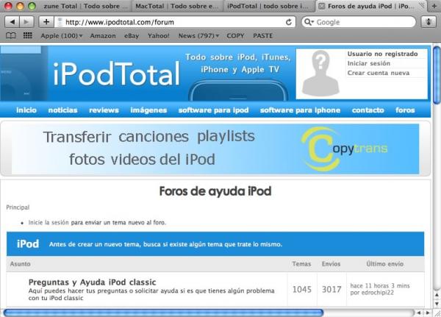Reload the page using the refresh icon
Image resolution: width=441 pixels, height=317 pixels.
click(x=289, y=22)
